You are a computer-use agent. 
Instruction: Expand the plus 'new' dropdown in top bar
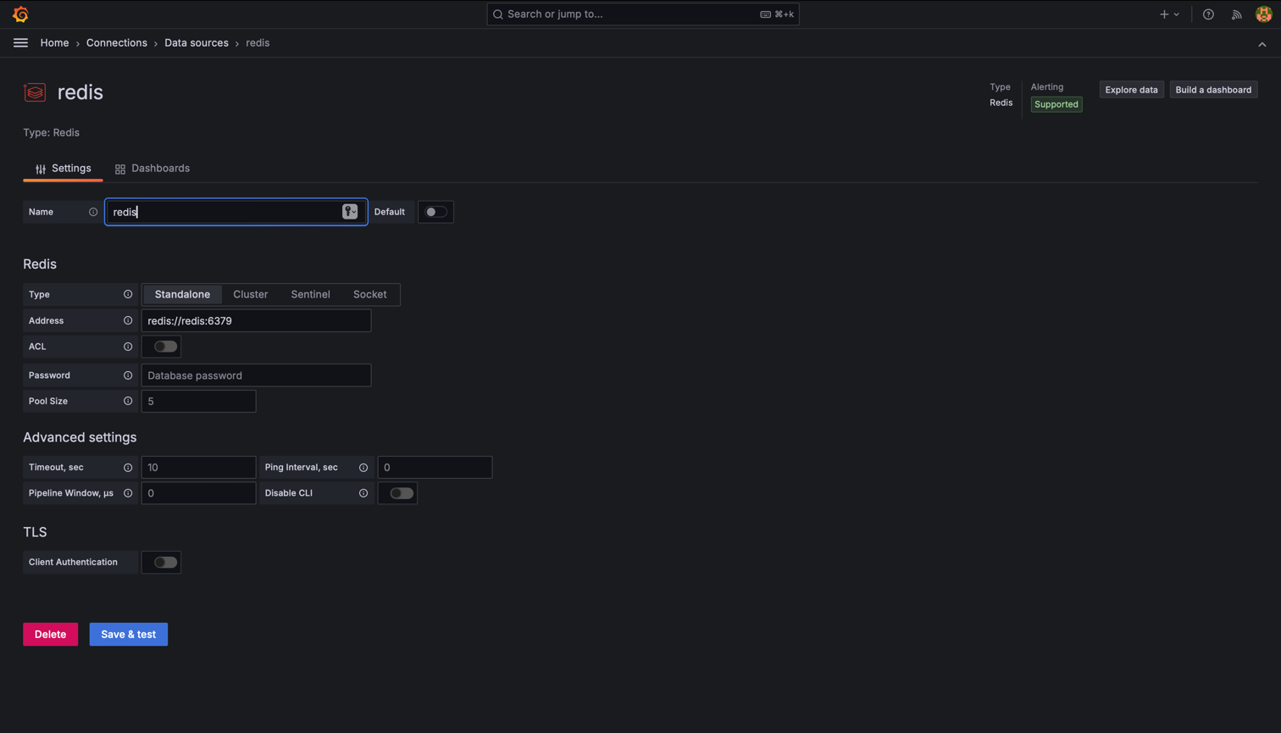coord(1169,14)
